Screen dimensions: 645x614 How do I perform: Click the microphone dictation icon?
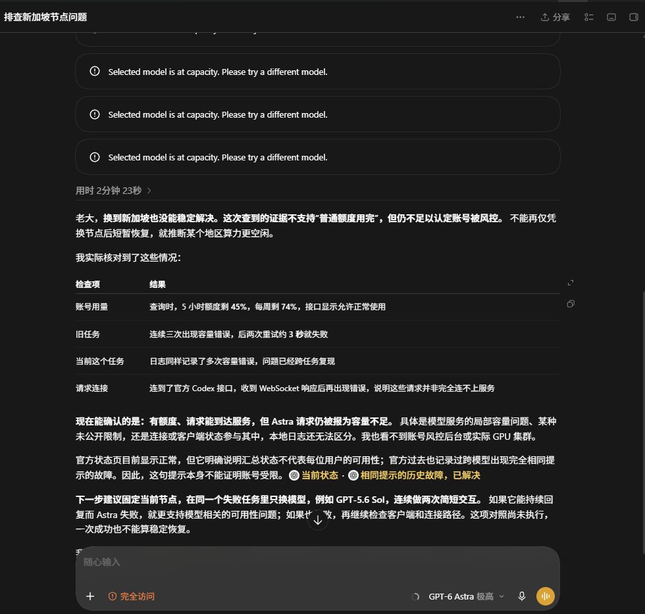coord(521,596)
